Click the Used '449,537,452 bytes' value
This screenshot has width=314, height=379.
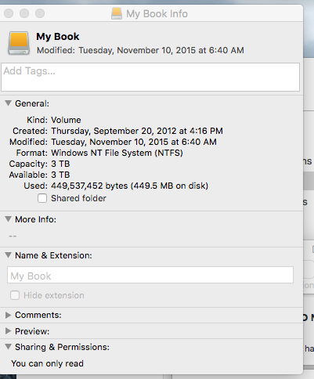pos(130,186)
